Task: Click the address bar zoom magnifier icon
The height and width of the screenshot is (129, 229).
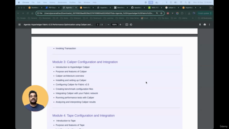Action: 157,13
